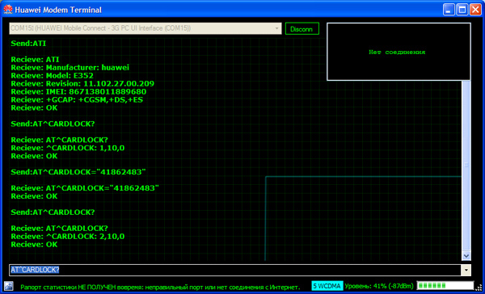This screenshot has height=294, width=485.
Task: Click the AT^CARDLOCK? command input field
Action: click(x=235, y=270)
